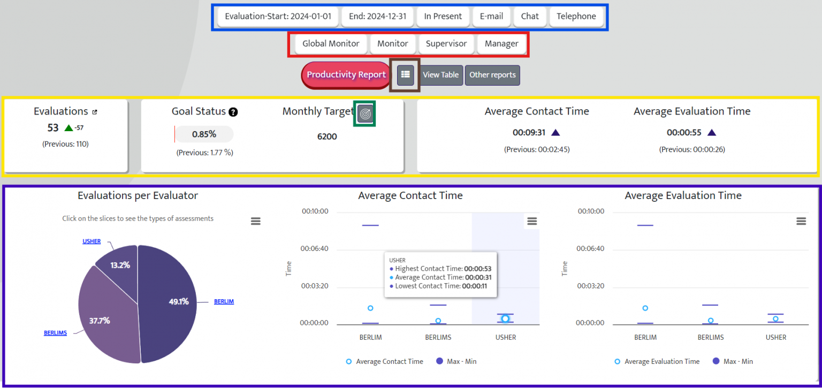Select the Global Monitor role tab

(331, 43)
